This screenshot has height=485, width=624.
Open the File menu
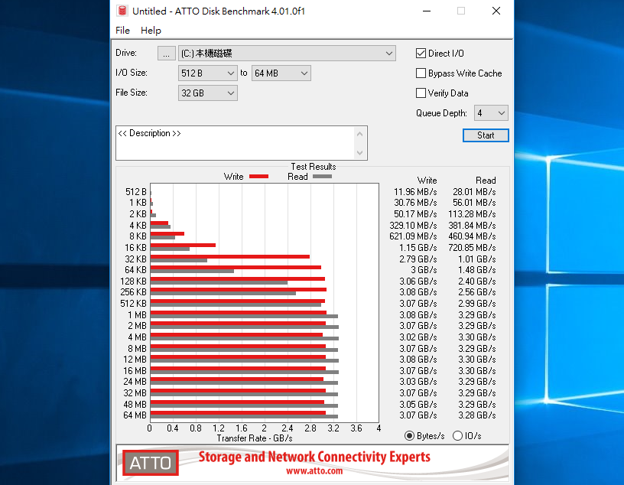click(122, 31)
